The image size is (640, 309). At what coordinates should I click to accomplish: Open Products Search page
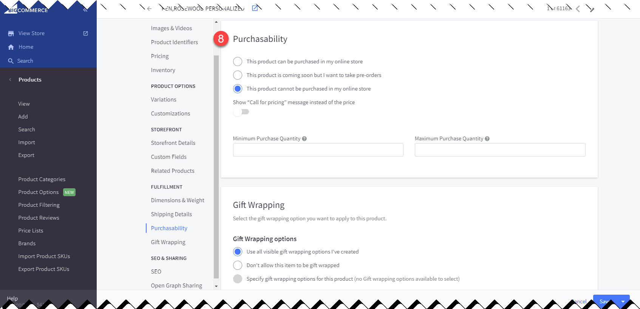(26, 129)
